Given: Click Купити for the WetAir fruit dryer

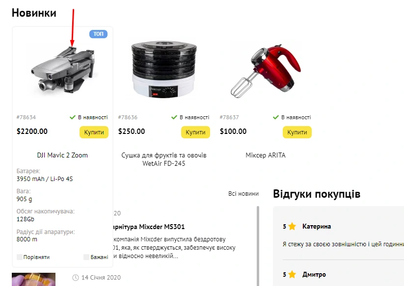Looking at the screenshot, I should point(195,132).
